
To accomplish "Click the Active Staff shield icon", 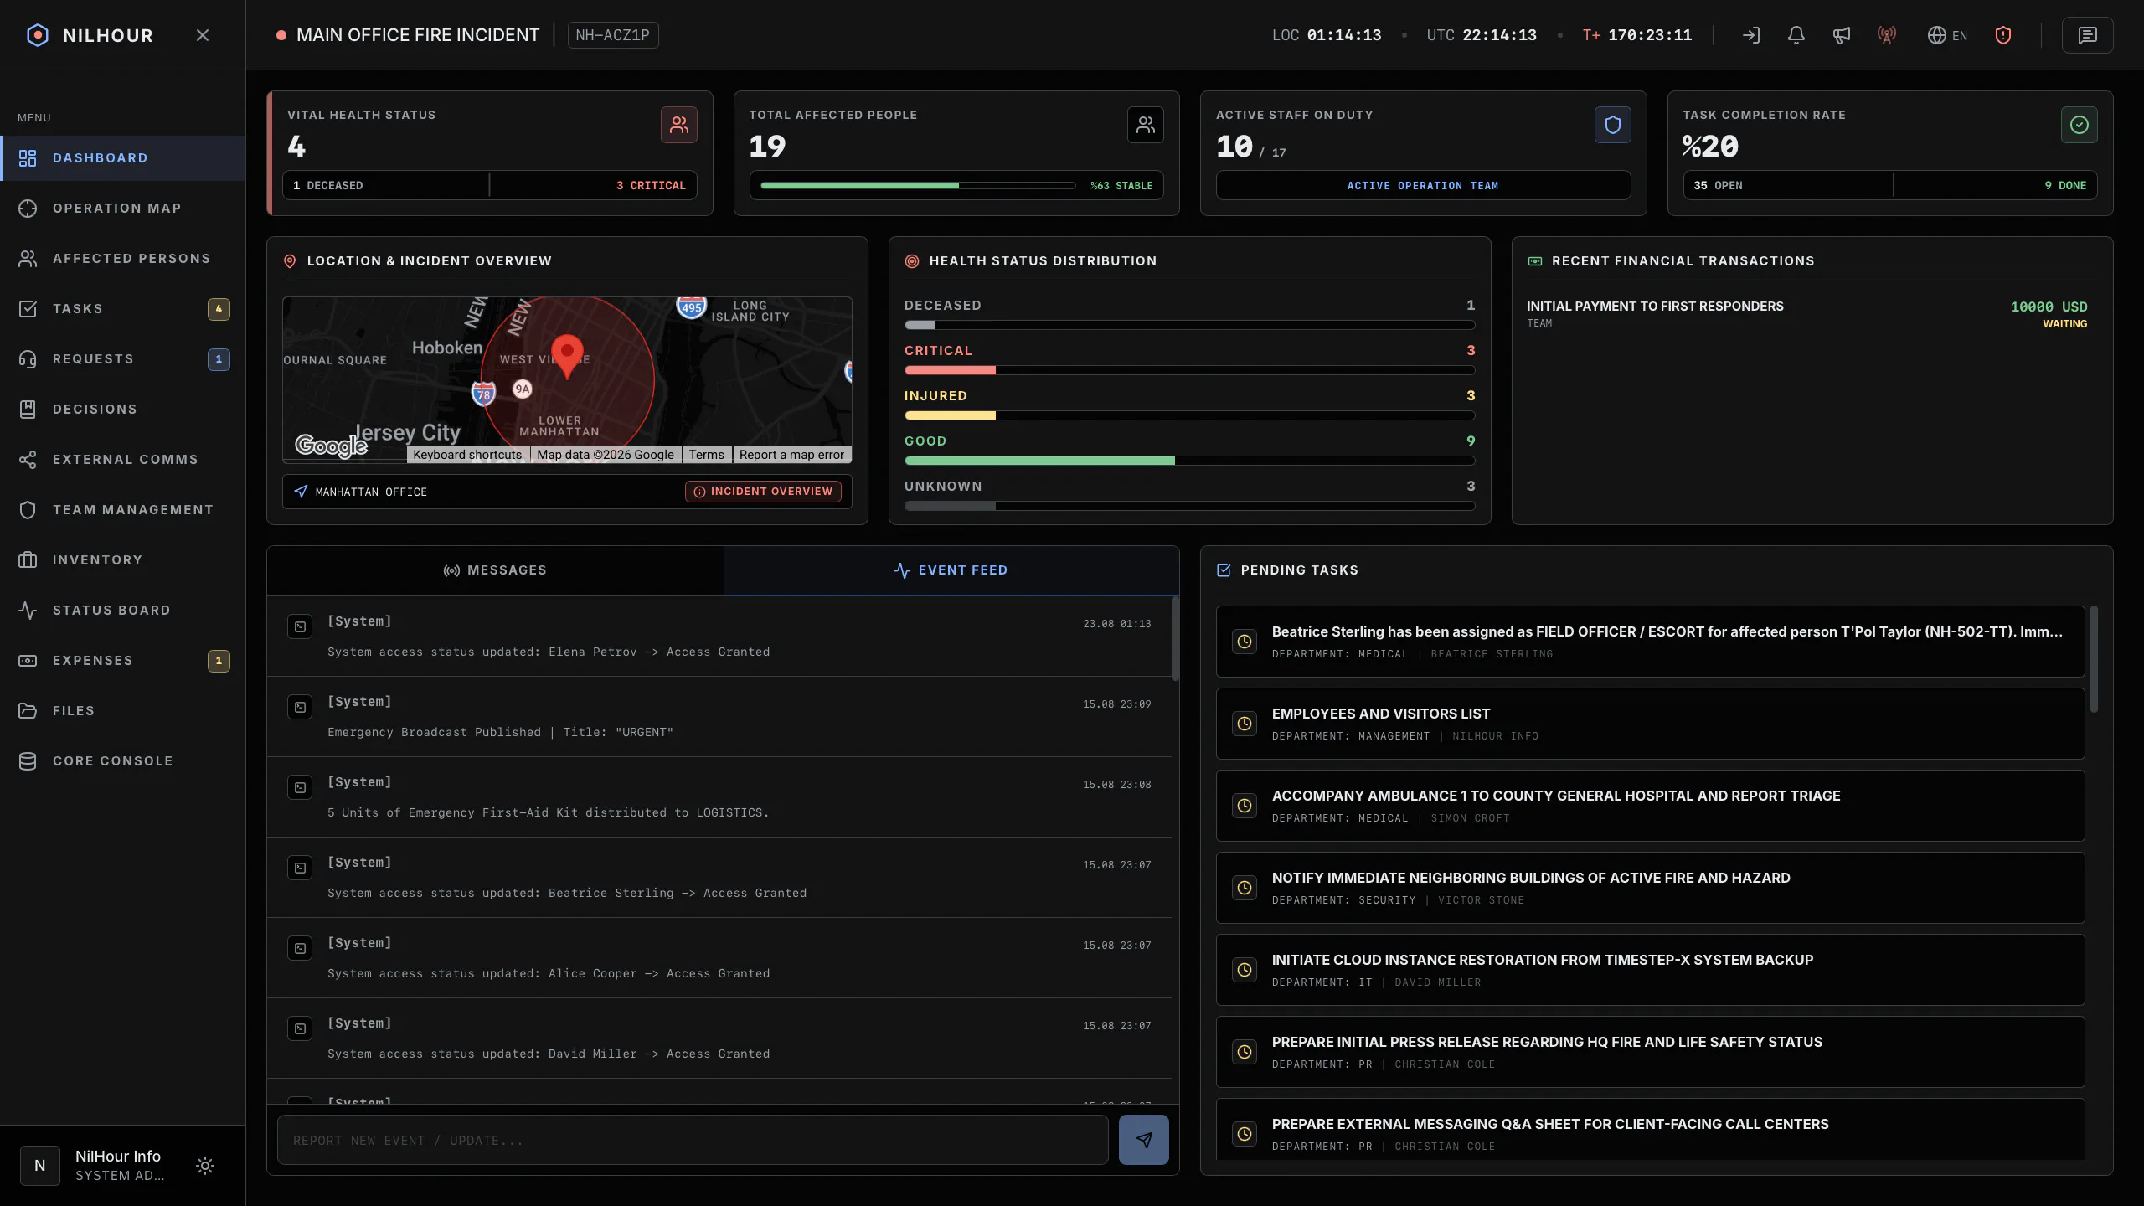I will [x=1613, y=125].
